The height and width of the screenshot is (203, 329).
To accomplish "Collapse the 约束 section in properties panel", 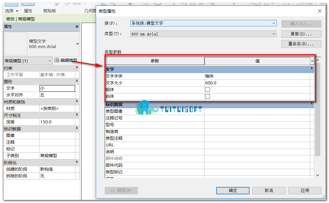I will pyautogui.click(x=77, y=67).
